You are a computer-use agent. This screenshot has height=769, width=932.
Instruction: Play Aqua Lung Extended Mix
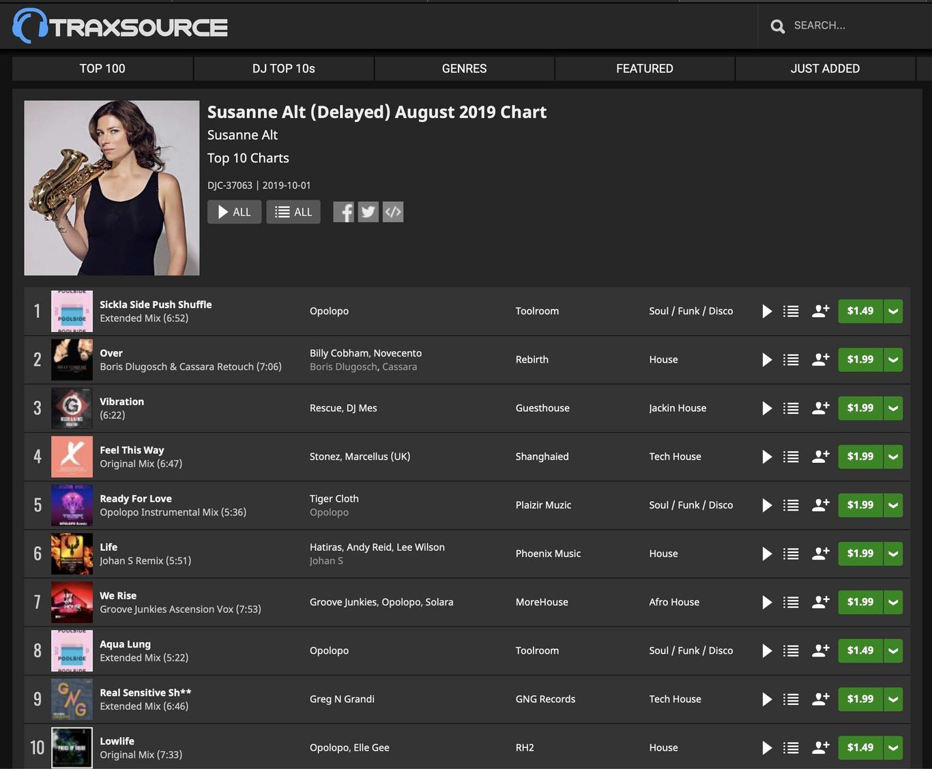[767, 651]
